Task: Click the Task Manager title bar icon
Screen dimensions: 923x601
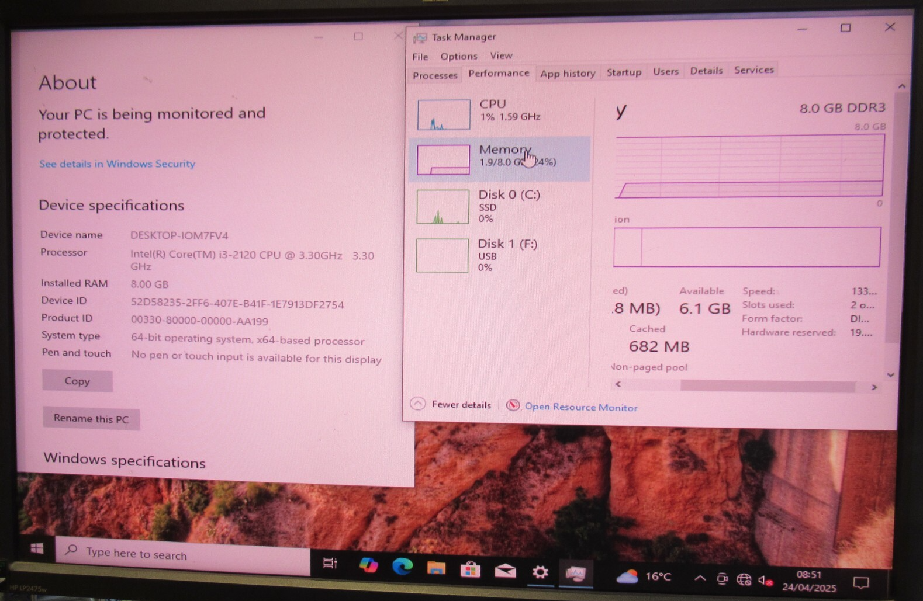Action: (x=420, y=38)
